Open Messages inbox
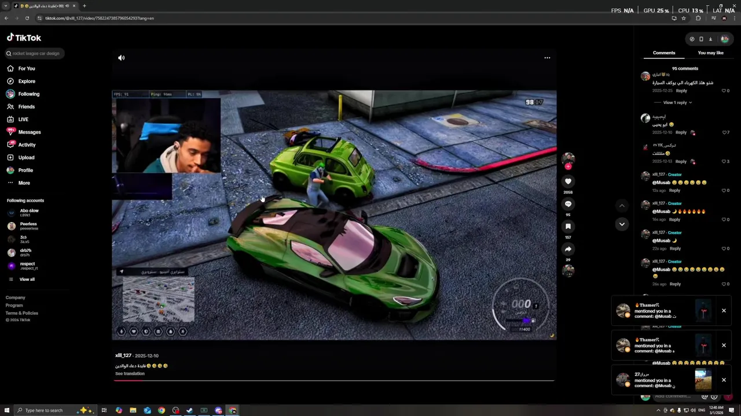Image resolution: width=741 pixels, height=416 pixels. [24, 132]
